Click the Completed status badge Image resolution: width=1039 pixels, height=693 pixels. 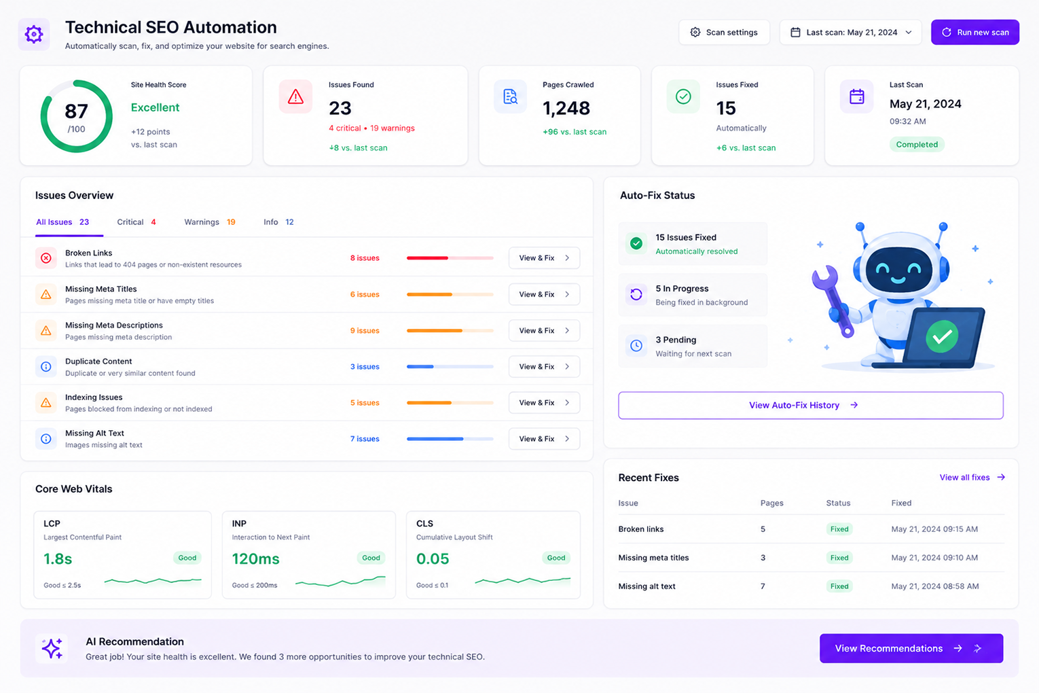click(917, 144)
